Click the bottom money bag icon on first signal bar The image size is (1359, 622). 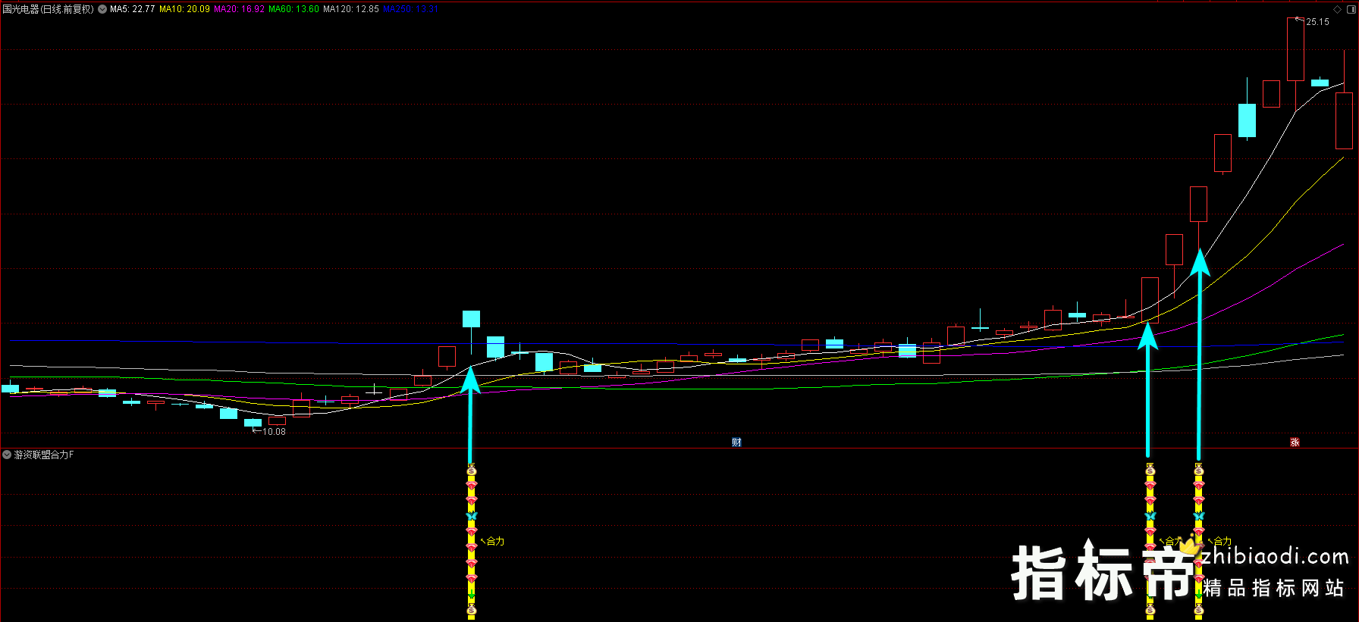[x=472, y=609]
